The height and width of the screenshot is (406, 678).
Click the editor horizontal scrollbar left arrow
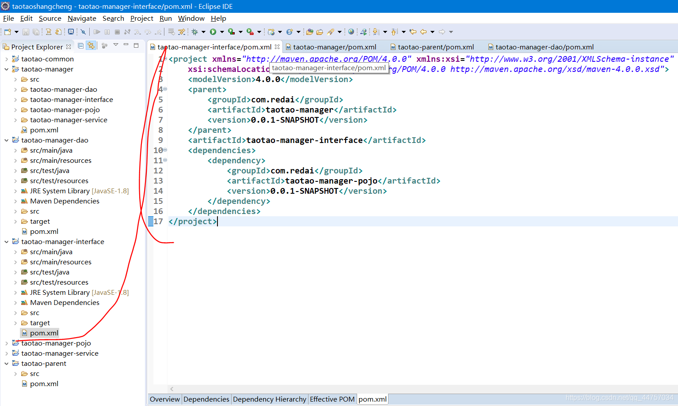(172, 389)
